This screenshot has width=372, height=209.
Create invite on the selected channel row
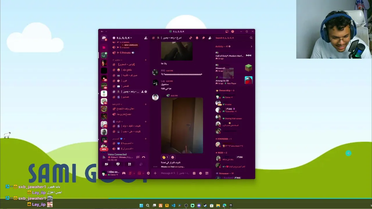(x=142, y=92)
